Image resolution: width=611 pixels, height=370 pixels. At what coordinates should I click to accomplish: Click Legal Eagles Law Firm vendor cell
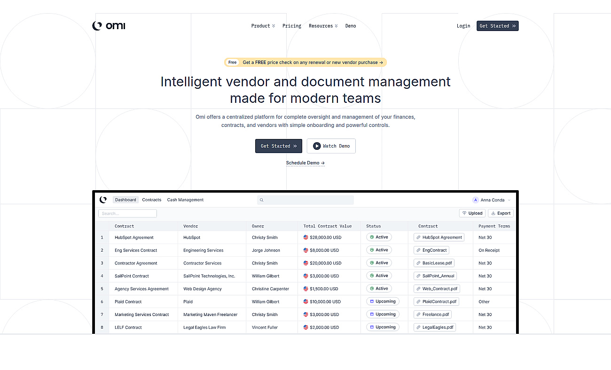pyautogui.click(x=204, y=327)
